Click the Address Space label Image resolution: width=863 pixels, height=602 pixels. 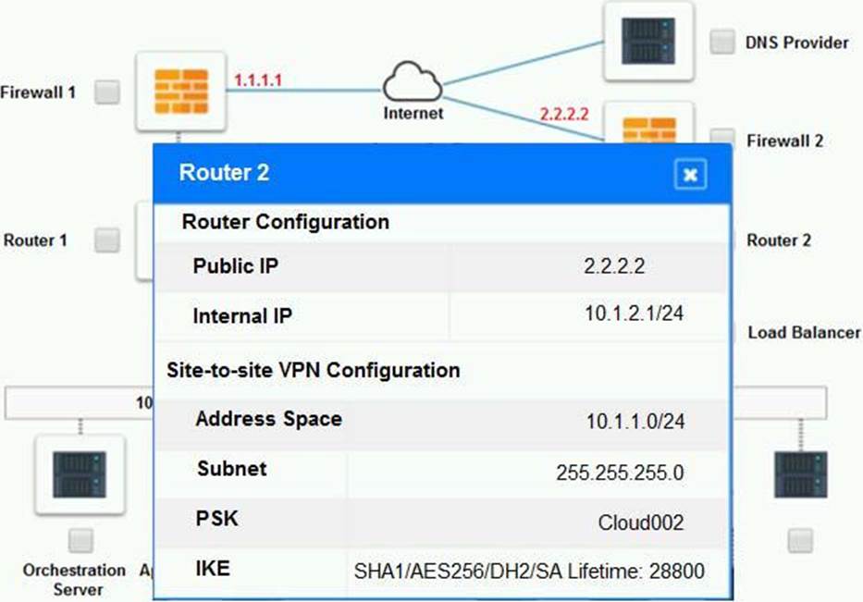pos(268,419)
